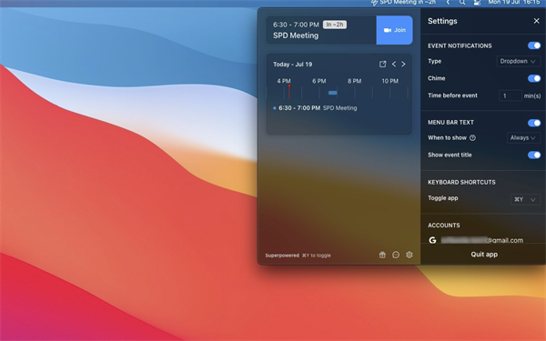Open calendar in external window icon

382,64
